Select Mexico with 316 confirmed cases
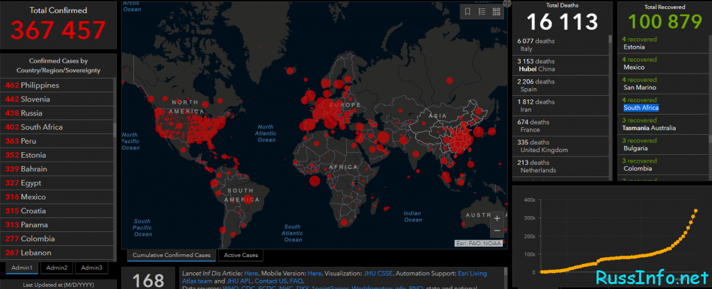 (x=56, y=197)
